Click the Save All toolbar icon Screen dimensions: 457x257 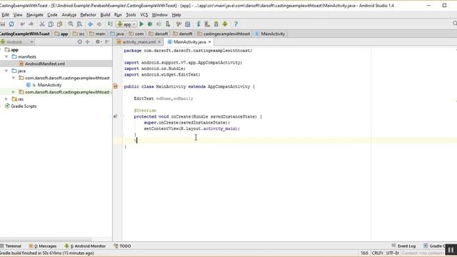click(x=3, y=24)
